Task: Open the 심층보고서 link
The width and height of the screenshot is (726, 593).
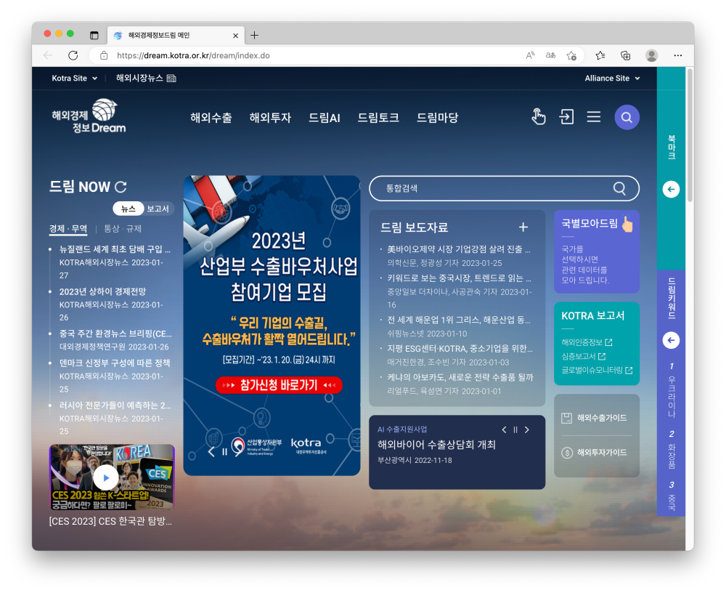Action: point(584,356)
